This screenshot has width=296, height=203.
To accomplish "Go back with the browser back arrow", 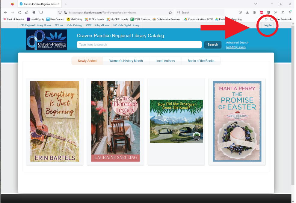I will (x=5, y=13).
